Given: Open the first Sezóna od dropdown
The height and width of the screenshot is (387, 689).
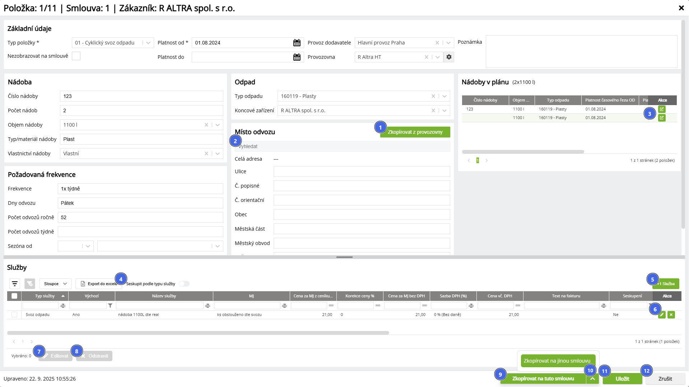Looking at the screenshot, I should (x=88, y=246).
